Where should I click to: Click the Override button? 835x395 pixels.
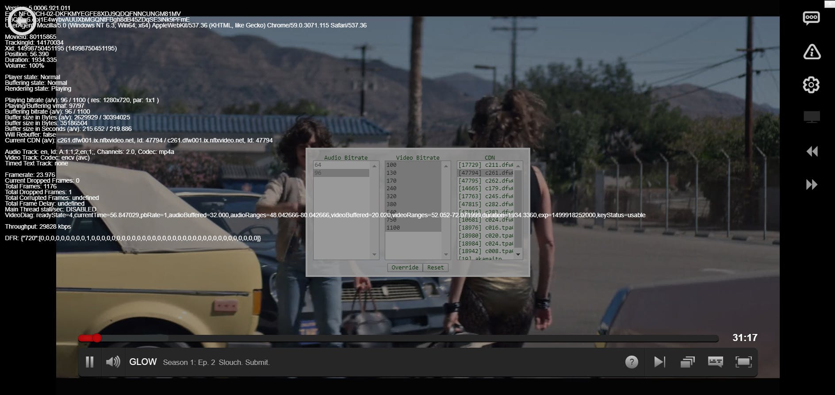405,268
